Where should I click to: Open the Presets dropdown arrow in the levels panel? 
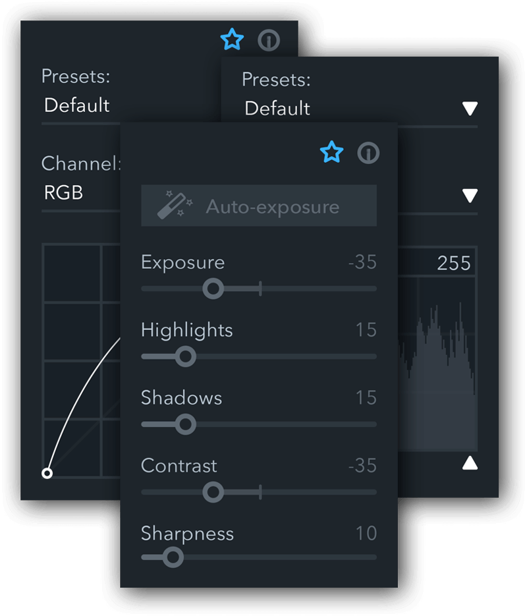pos(470,109)
